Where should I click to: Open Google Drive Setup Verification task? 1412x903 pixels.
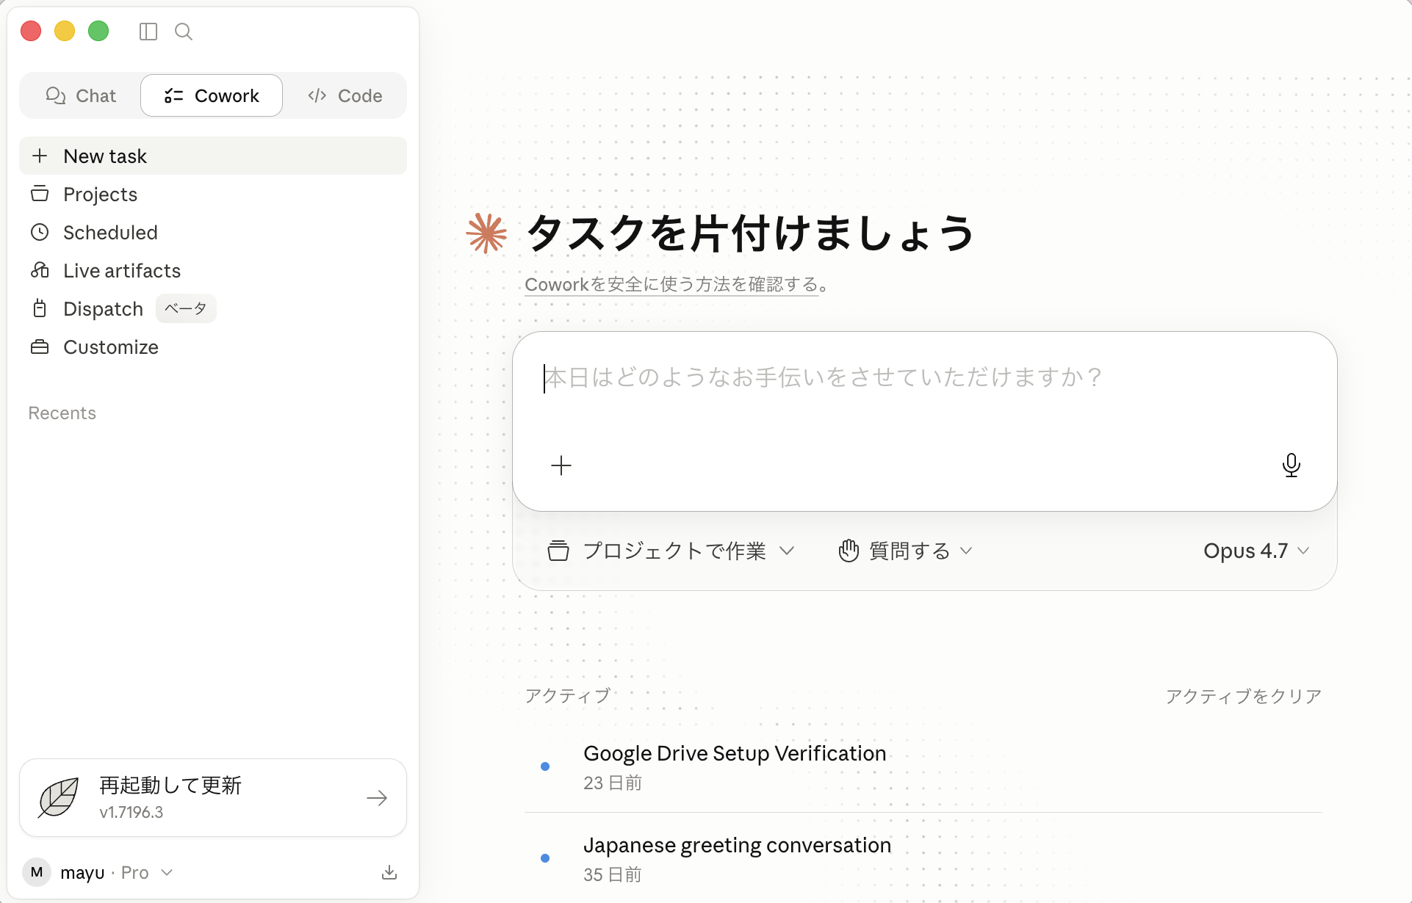click(923, 766)
